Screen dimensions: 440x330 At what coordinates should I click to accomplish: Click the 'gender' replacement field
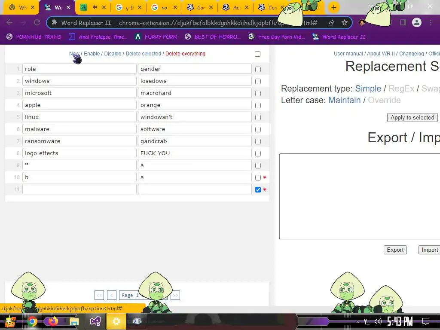(x=195, y=69)
